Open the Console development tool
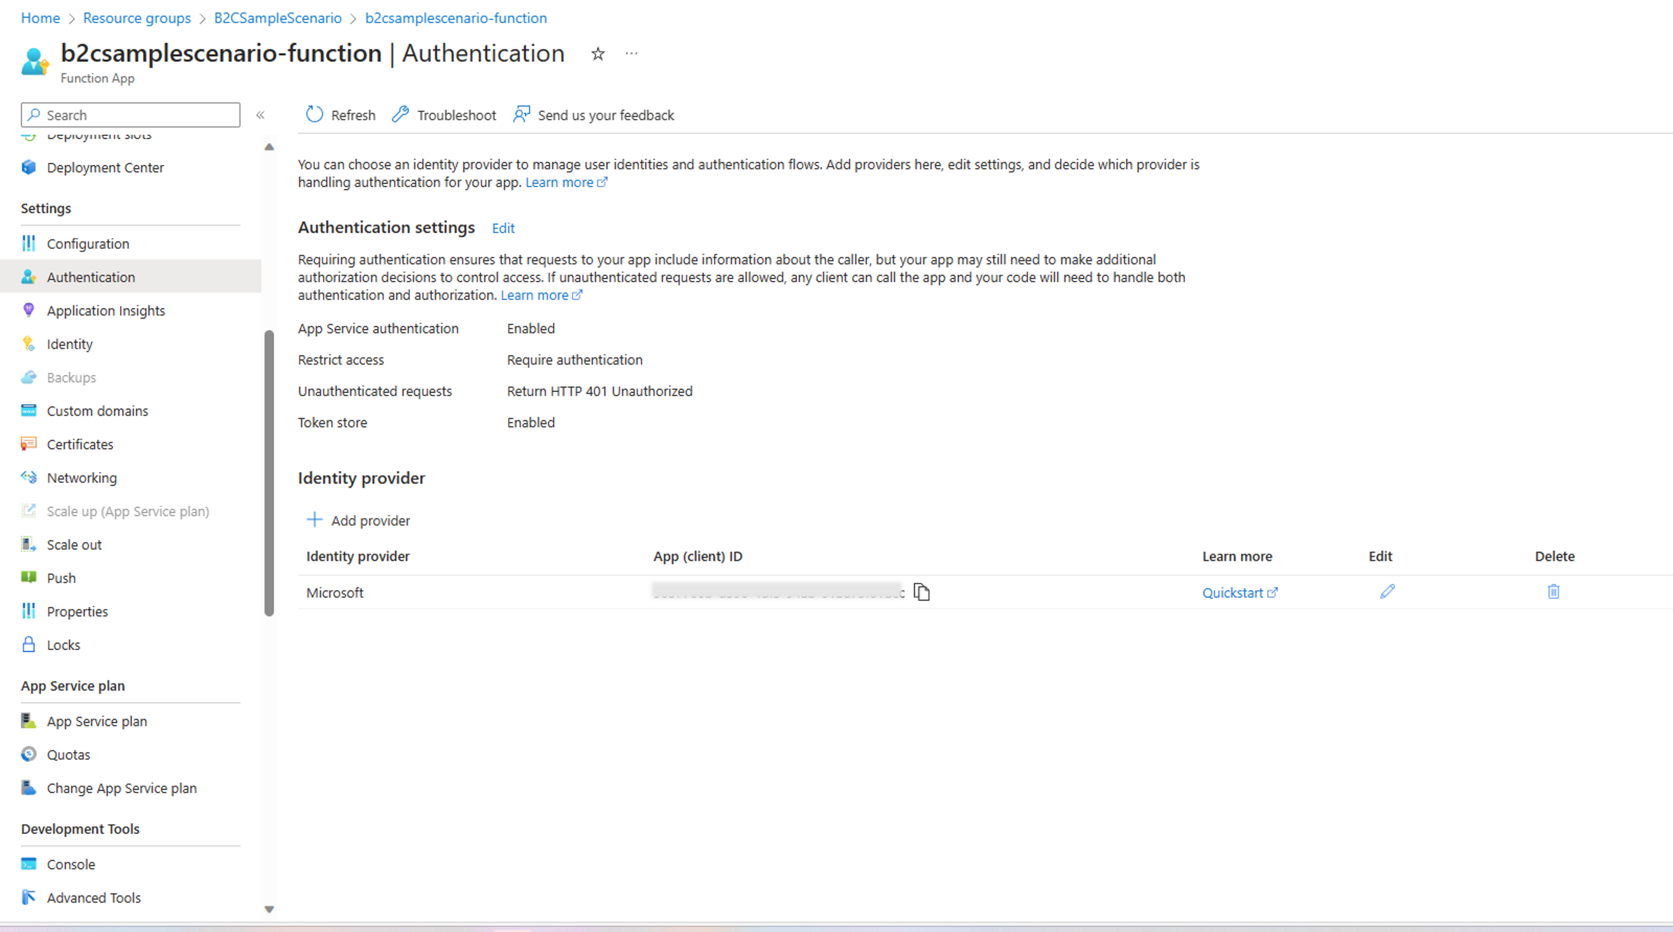1673x932 pixels. click(71, 864)
